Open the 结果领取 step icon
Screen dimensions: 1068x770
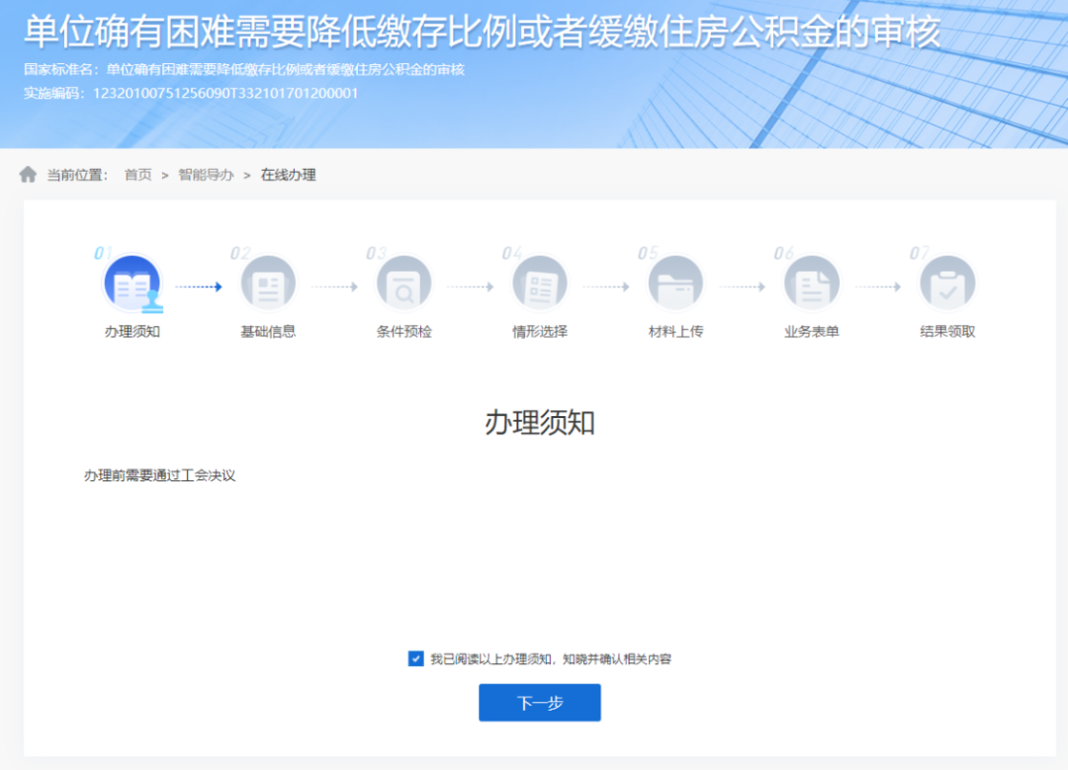pyautogui.click(x=947, y=282)
